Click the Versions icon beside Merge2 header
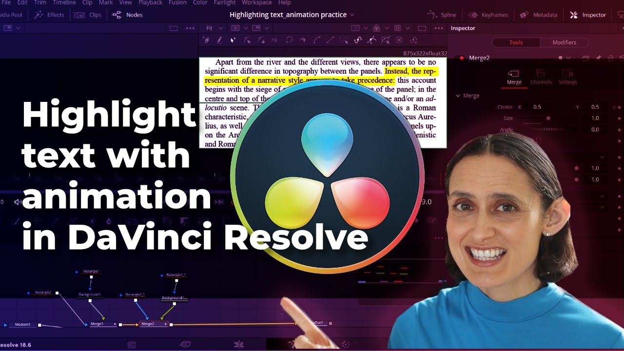624x351 pixels. pyautogui.click(x=586, y=58)
